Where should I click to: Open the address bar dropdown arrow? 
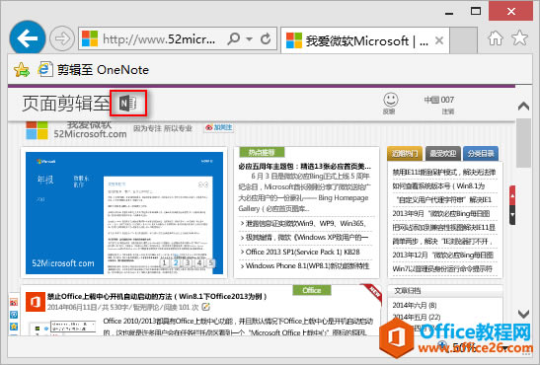[x=250, y=38]
